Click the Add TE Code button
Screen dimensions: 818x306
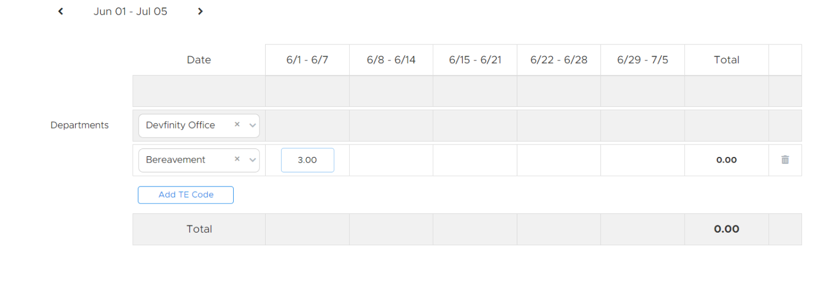185,195
